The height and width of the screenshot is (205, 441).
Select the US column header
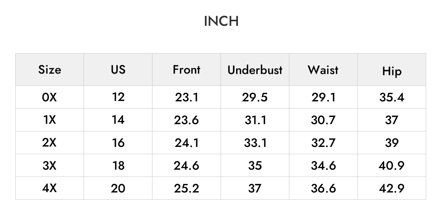118,69
